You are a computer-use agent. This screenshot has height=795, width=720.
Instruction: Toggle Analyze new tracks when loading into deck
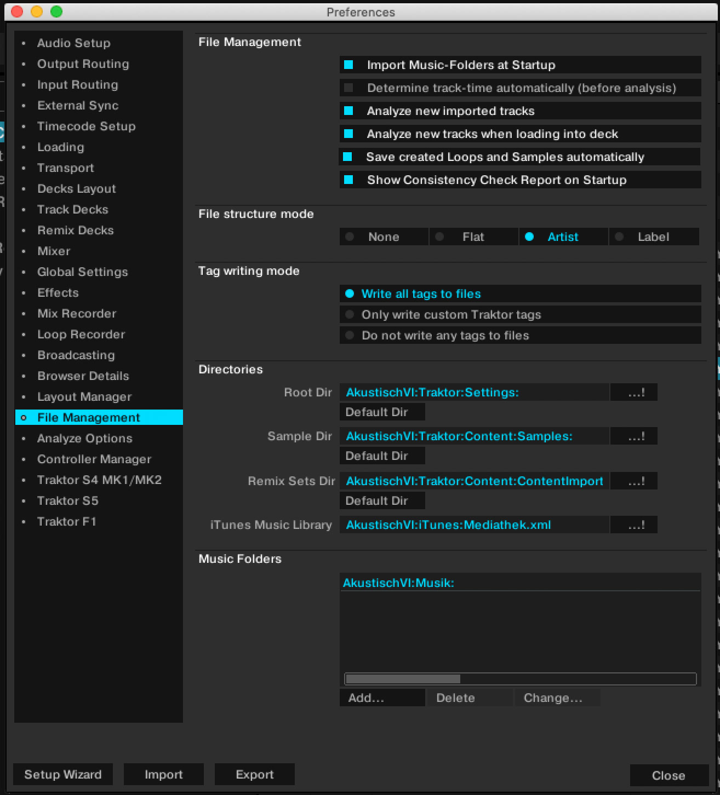coord(348,134)
